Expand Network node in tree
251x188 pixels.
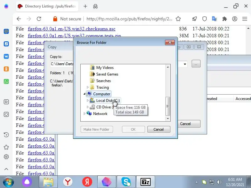click(x=84, y=113)
